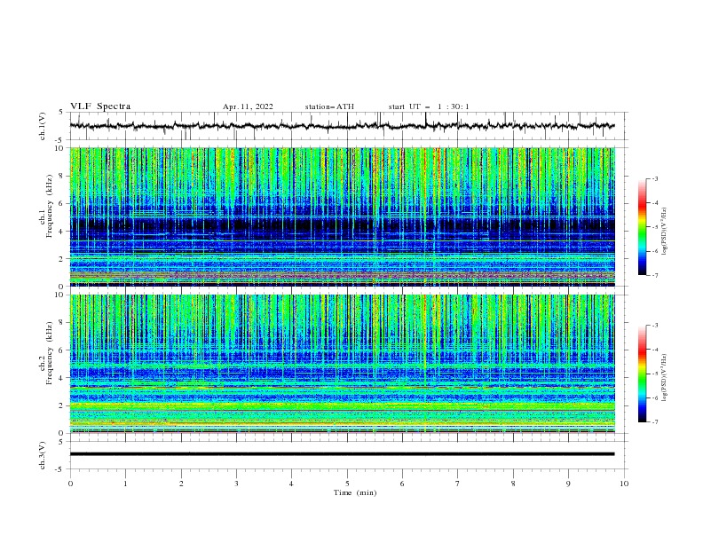The height and width of the screenshot is (543, 703).
Task: Click the ch.1 colorbar 'log(PSD)(V²/Hz)' label
Action: (x=665, y=232)
